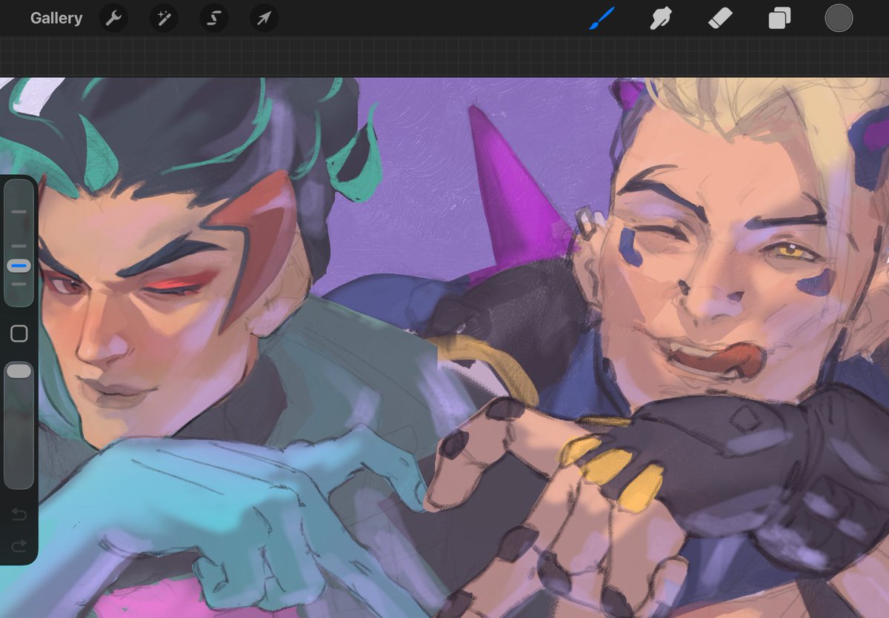Image resolution: width=889 pixels, height=618 pixels.
Task: Undo the last stroke
Action: (19, 514)
